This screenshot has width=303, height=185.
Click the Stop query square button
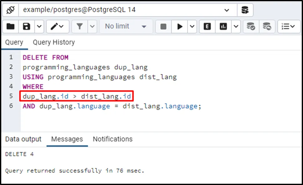coord(163,26)
